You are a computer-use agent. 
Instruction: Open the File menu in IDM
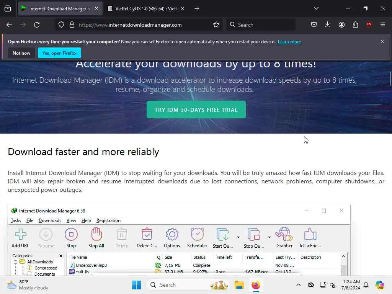[x=30, y=220]
